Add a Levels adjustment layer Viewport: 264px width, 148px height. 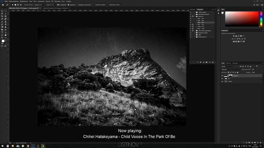pyautogui.click(x=236, y=36)
